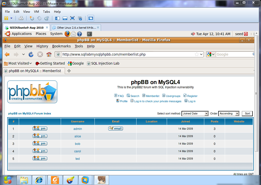Click Firefox launcher in Ubuntu panel

tap(67, 34)
